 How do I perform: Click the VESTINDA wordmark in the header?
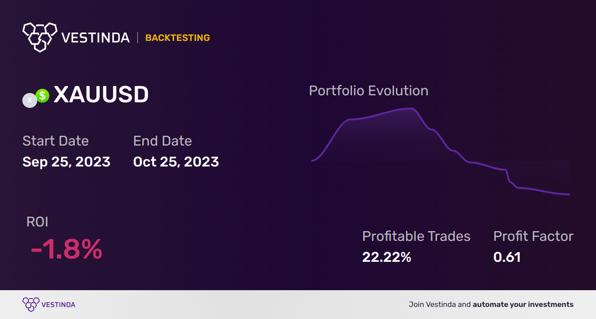coord(95,38)
